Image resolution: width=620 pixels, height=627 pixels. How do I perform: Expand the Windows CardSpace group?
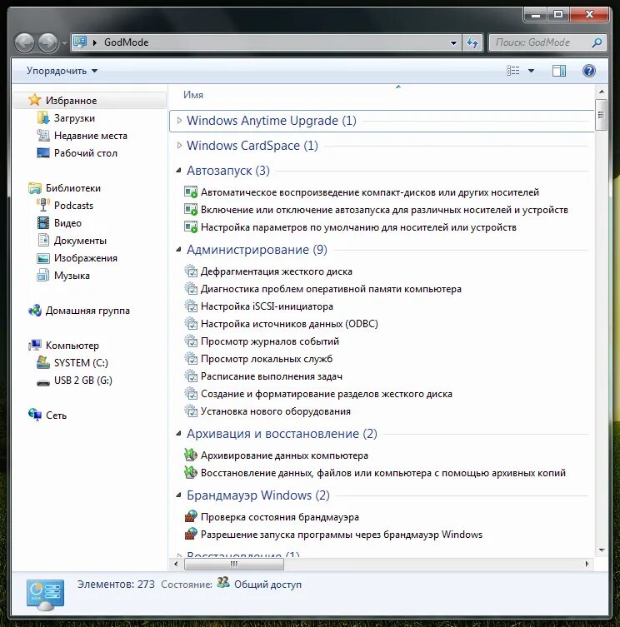point(179,146)
